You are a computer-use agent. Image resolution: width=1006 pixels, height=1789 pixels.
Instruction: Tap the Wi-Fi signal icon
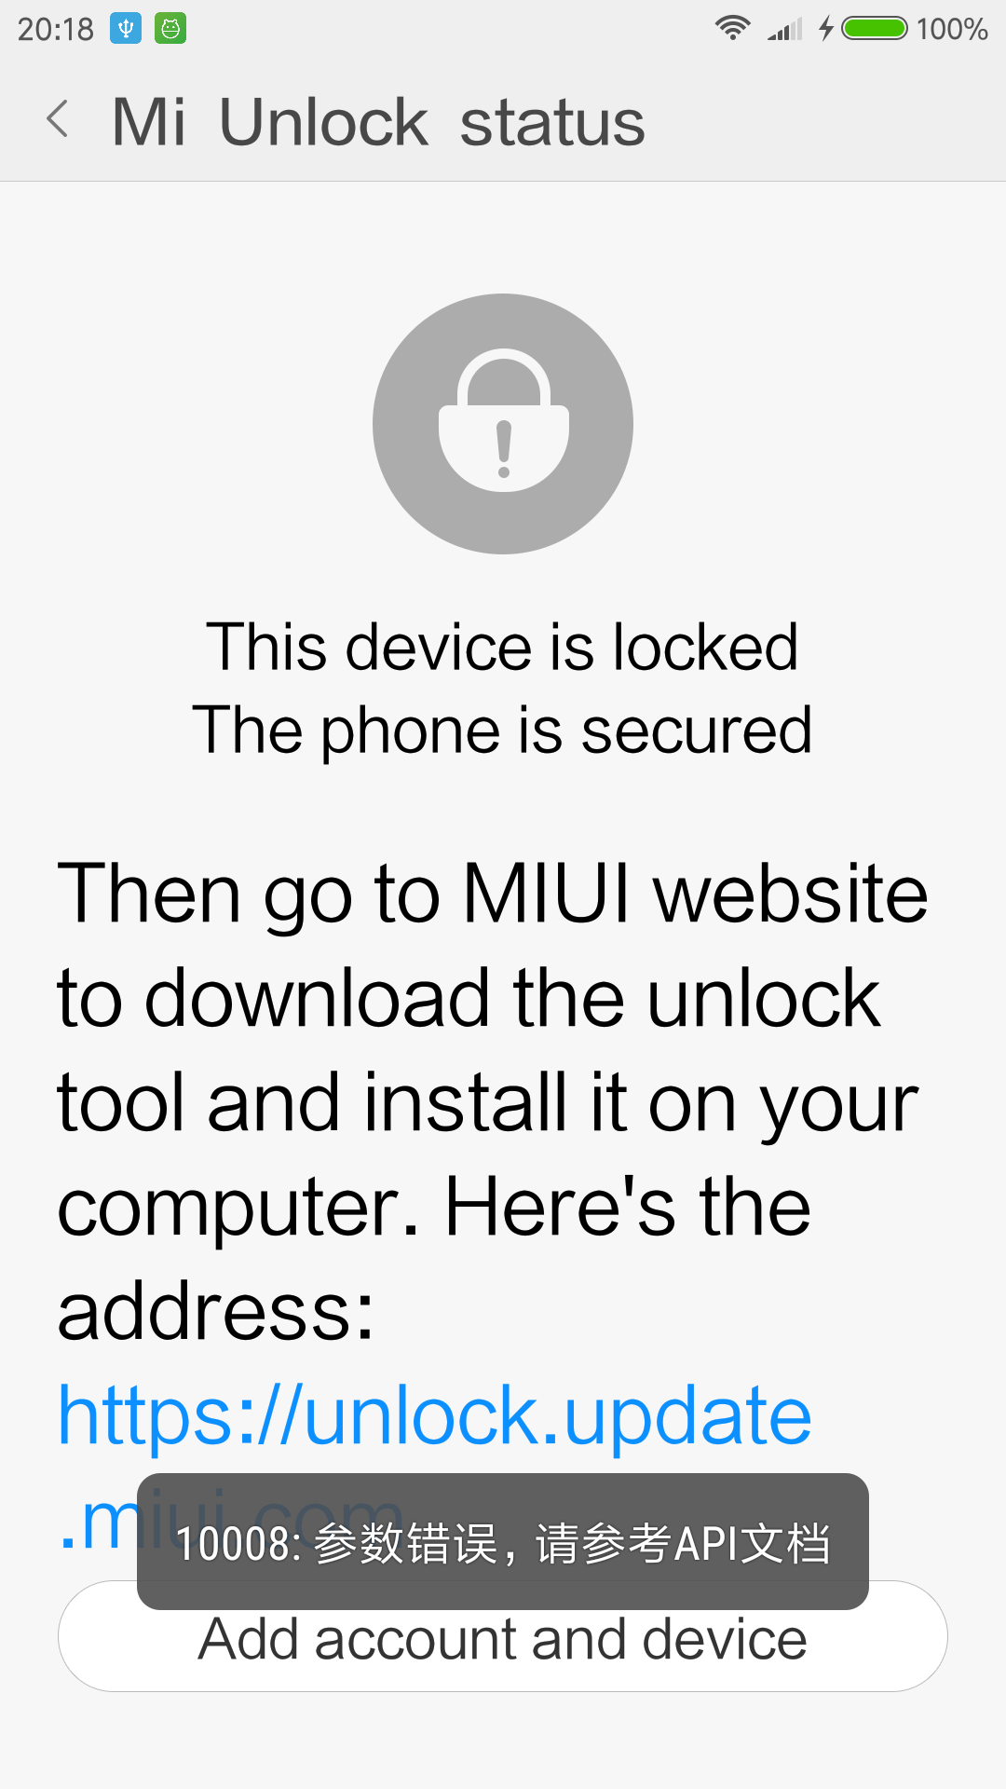[x=733, y=28]
